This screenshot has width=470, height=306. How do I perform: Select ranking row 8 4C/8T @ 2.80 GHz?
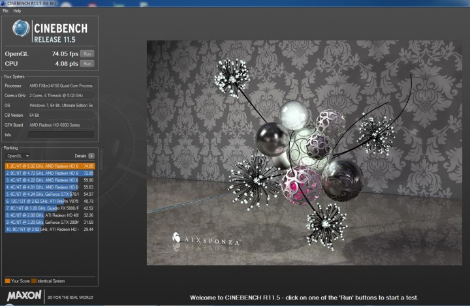pos(50,215)
